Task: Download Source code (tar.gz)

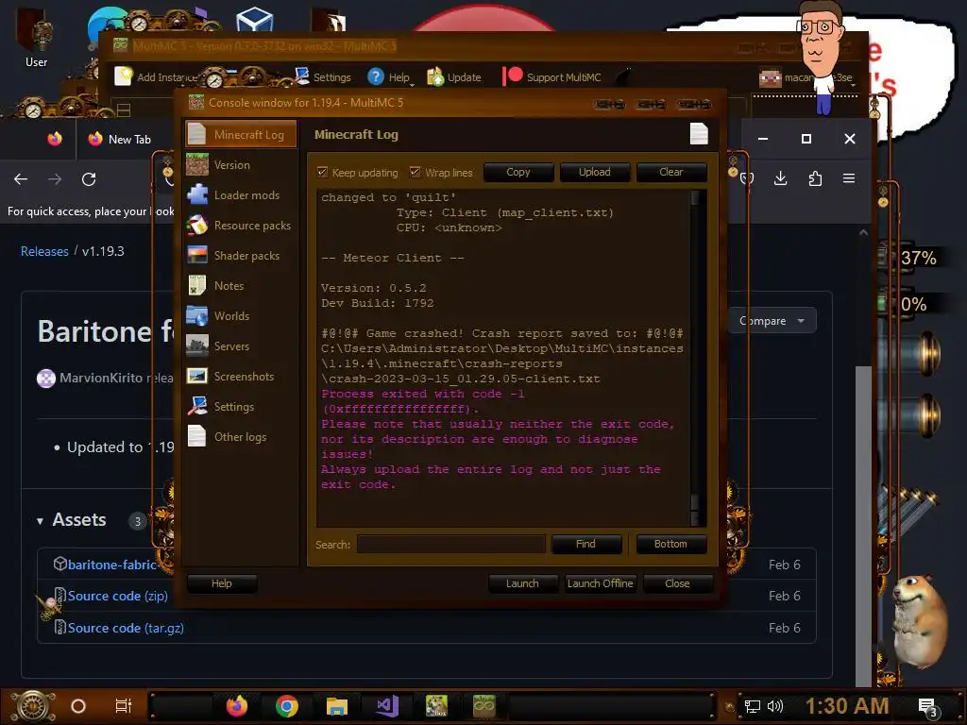Action: 126,628
